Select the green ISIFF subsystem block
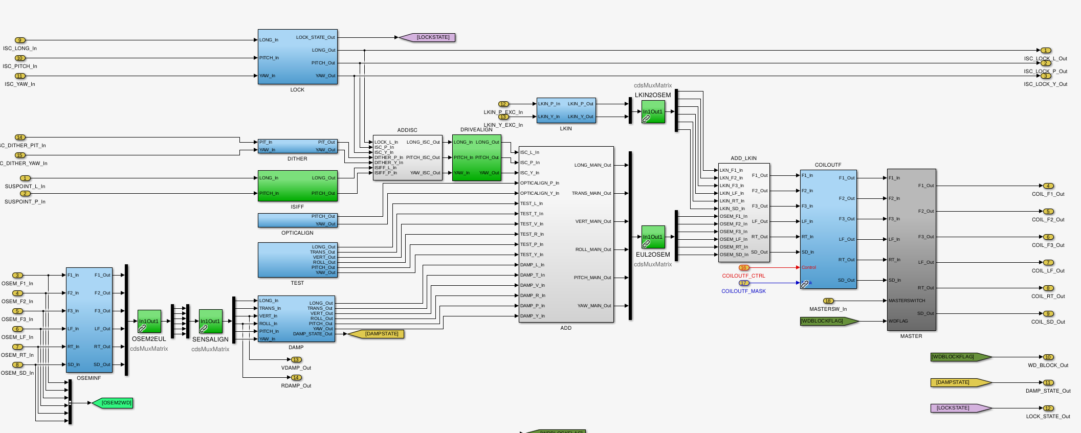The height and width of the screenshot is (433, 1081). point(297,186)
